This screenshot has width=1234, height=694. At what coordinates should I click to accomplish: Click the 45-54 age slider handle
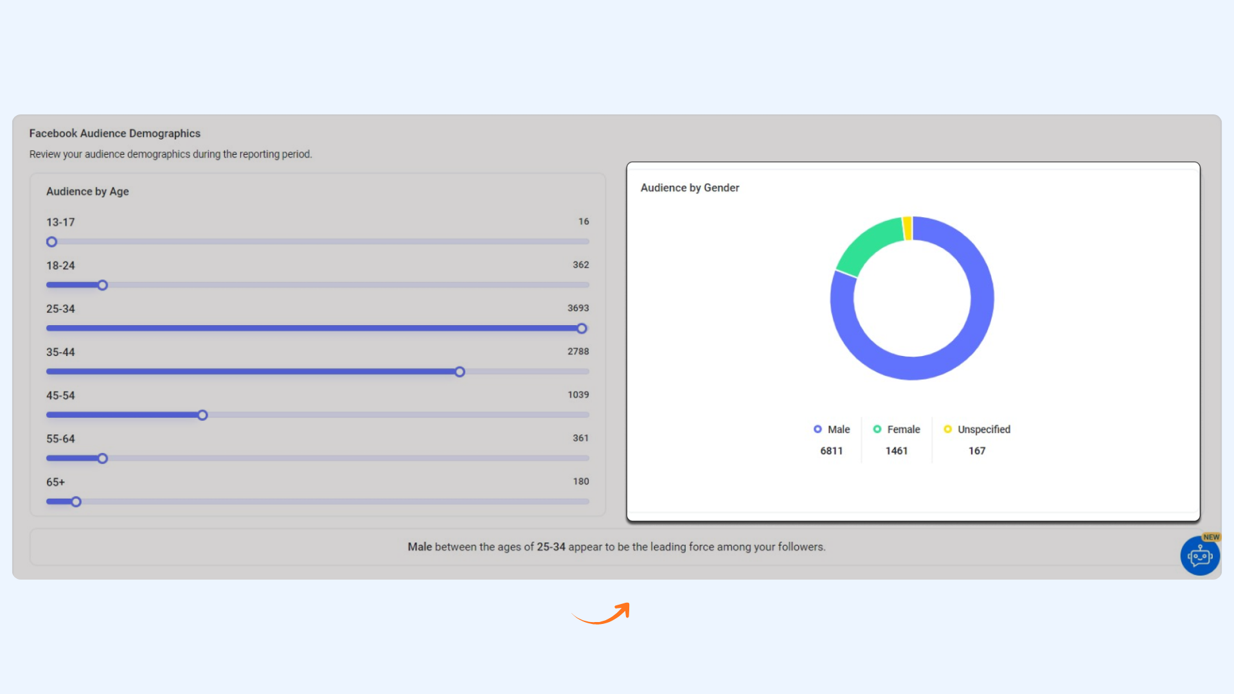(202, 415)
